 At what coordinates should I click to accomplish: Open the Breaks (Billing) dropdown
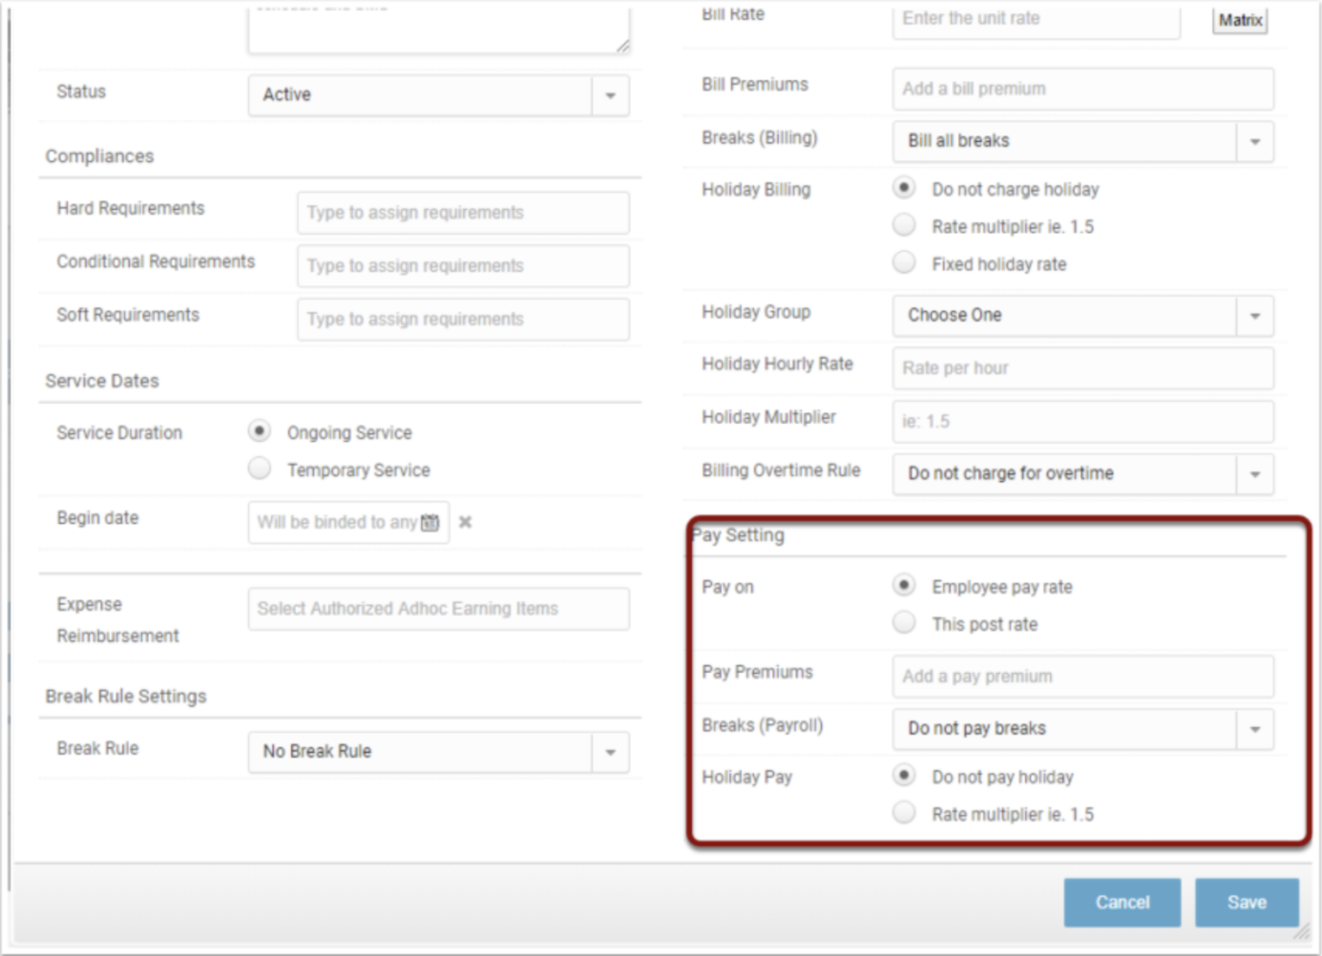point(1255,141)
